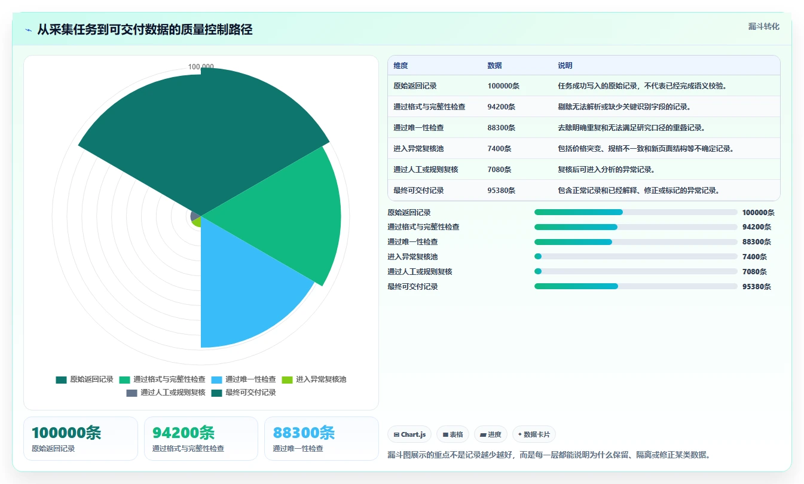The image size is (804, 484).
Task: Click the 7080条 table cell
Action: [499, 170]
